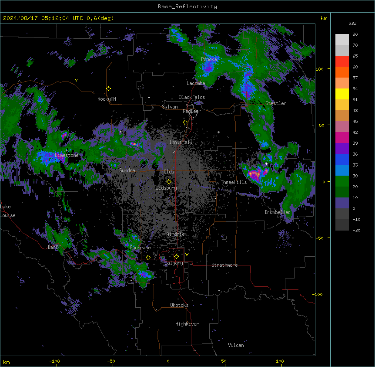This screenshot has height=367, width=375.
Task: Pick the yellow diamond marker beneath Olds label
Action: pos(169,181)
